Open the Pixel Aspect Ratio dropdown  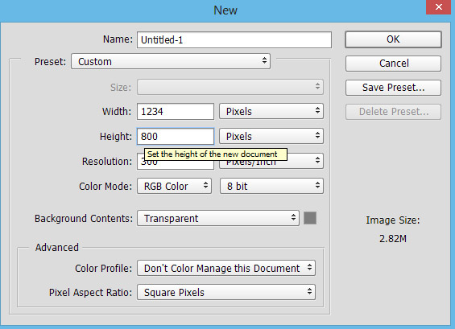pyautogui.click(x=226, y=292)
